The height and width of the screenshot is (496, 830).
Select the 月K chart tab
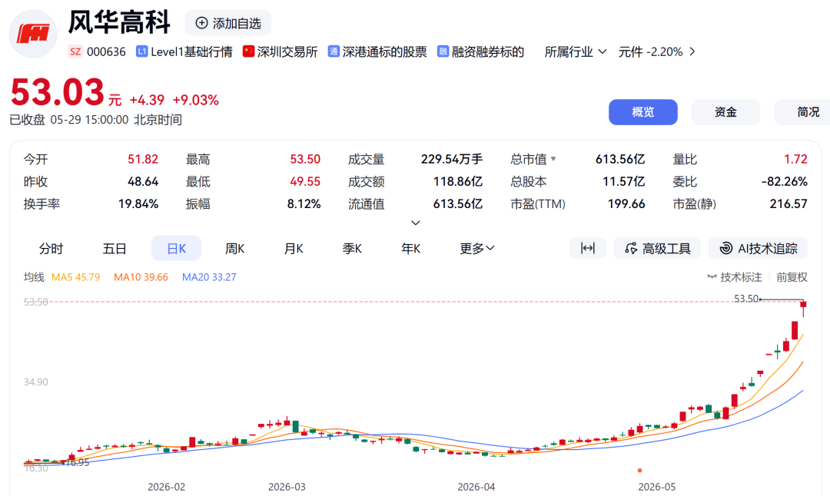pyautogui.click(x=294, y=248)
